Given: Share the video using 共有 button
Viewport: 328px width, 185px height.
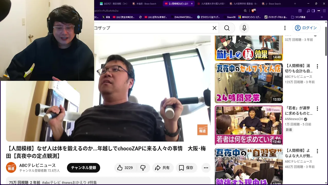Looking at the screenshot, I should point(163,168).
